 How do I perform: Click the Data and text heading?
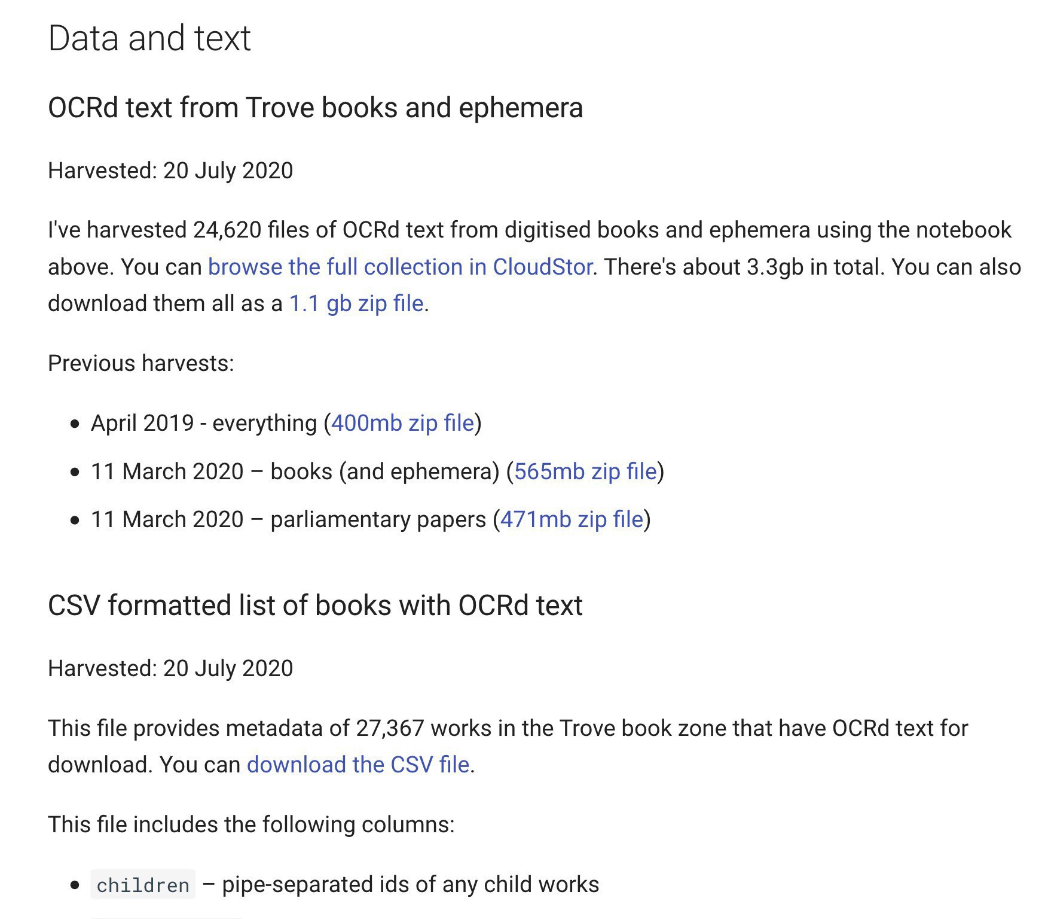coord(149,38)
